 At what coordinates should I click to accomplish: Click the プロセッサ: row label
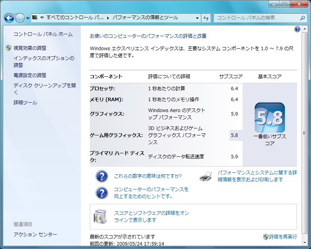[x=102, y=88]
